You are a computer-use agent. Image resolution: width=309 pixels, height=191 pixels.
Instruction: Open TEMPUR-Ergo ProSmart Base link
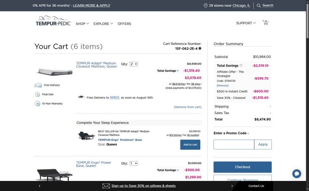tap(120, 140)
